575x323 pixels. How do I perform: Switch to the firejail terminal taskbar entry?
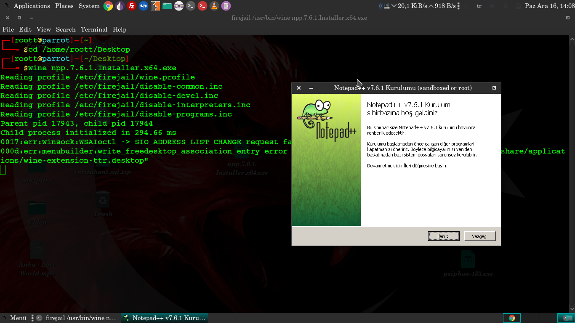(76, 318)
